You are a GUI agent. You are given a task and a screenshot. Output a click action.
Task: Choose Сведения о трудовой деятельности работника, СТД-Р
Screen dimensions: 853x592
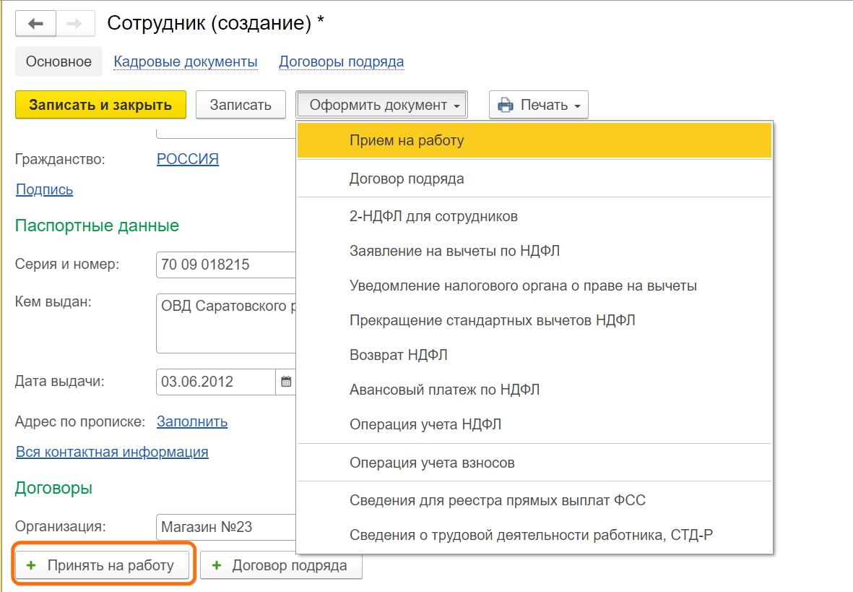pyautogui.click(x=534, y=536)
